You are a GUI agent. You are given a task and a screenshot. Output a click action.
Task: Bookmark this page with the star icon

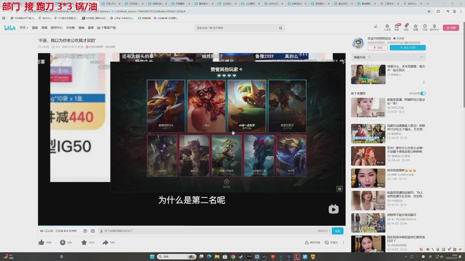(429, 11)
